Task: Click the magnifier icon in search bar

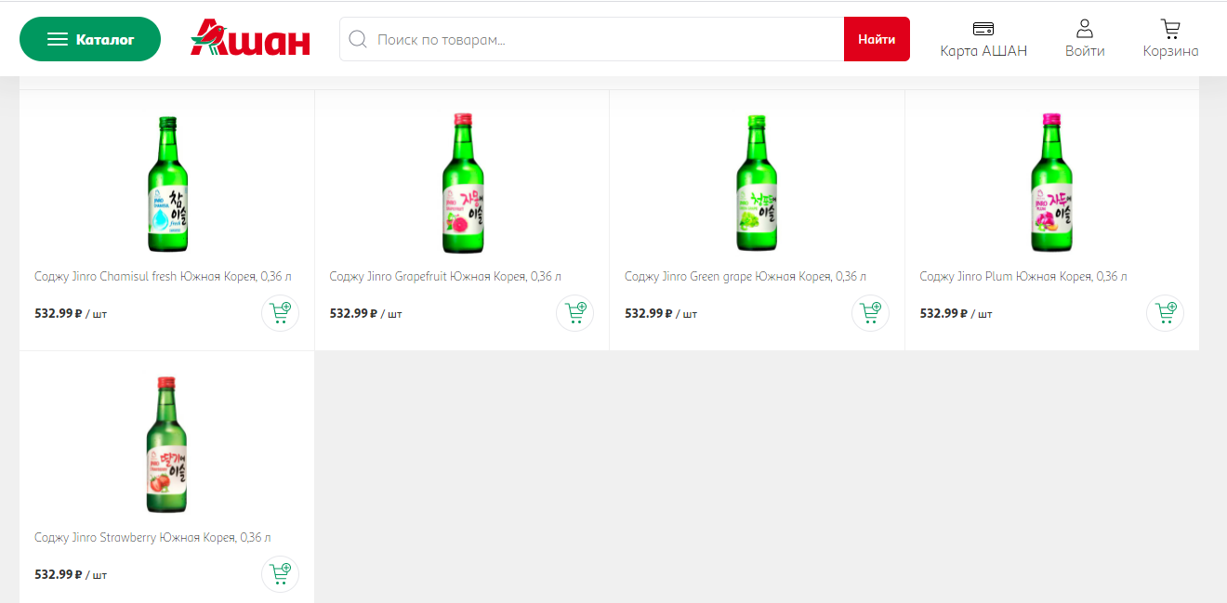Action: tap(357, 40)
